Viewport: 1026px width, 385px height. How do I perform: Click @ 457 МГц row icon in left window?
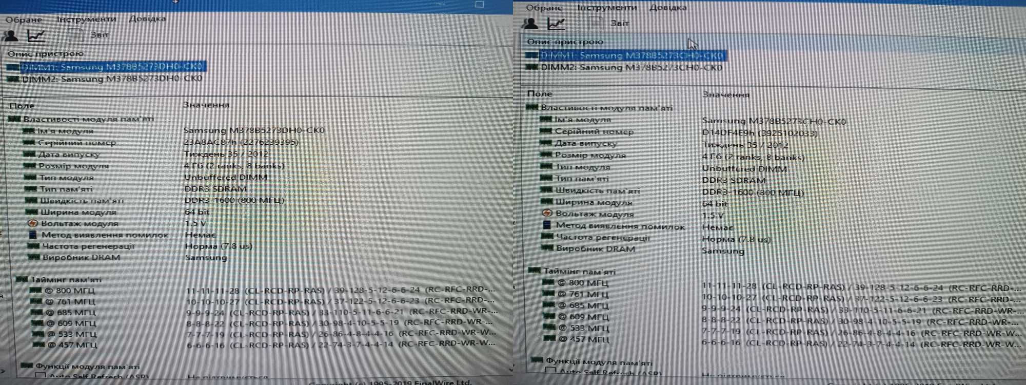pyautogui.click(x=39, y=344)
